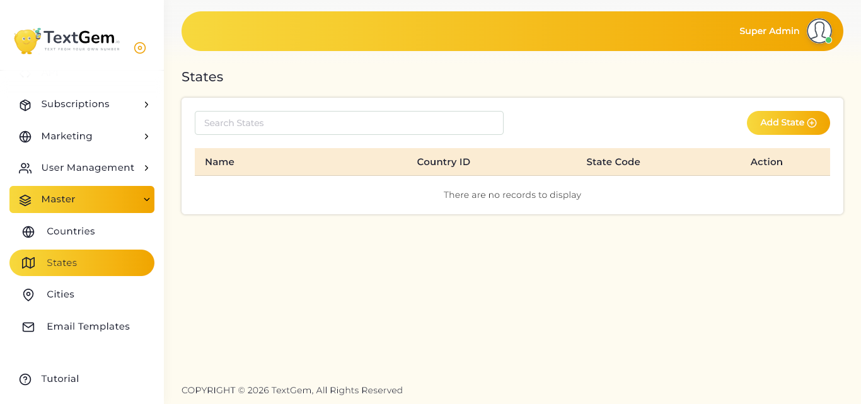Click the Countries globe icon
The image size is (861, 404).
(28, 232)
